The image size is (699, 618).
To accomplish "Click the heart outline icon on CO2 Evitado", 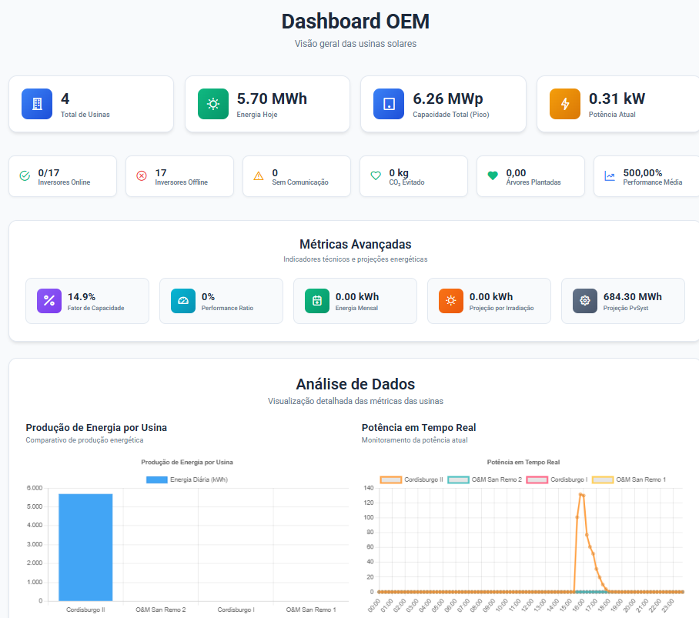I will coord(375,175).
